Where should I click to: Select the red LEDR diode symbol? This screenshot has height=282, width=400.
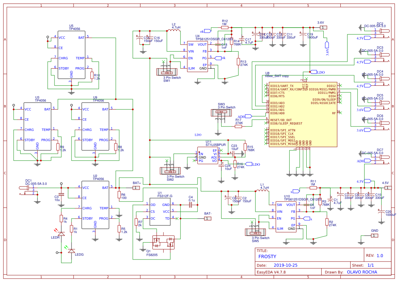(61, 234)
